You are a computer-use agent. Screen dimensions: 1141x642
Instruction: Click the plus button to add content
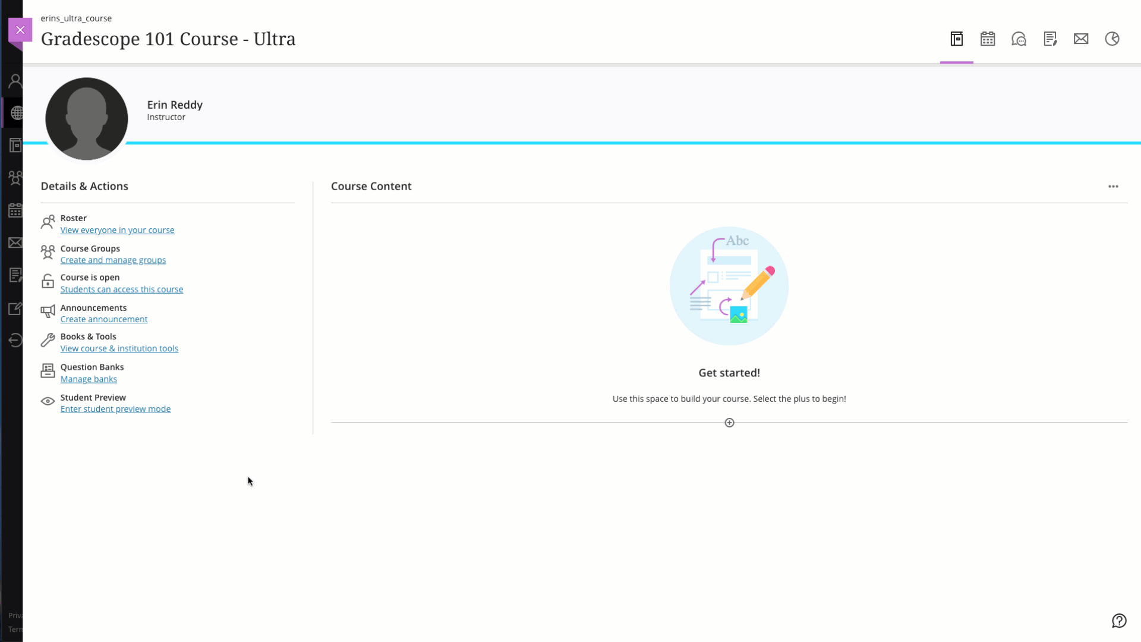pos(729,423)
